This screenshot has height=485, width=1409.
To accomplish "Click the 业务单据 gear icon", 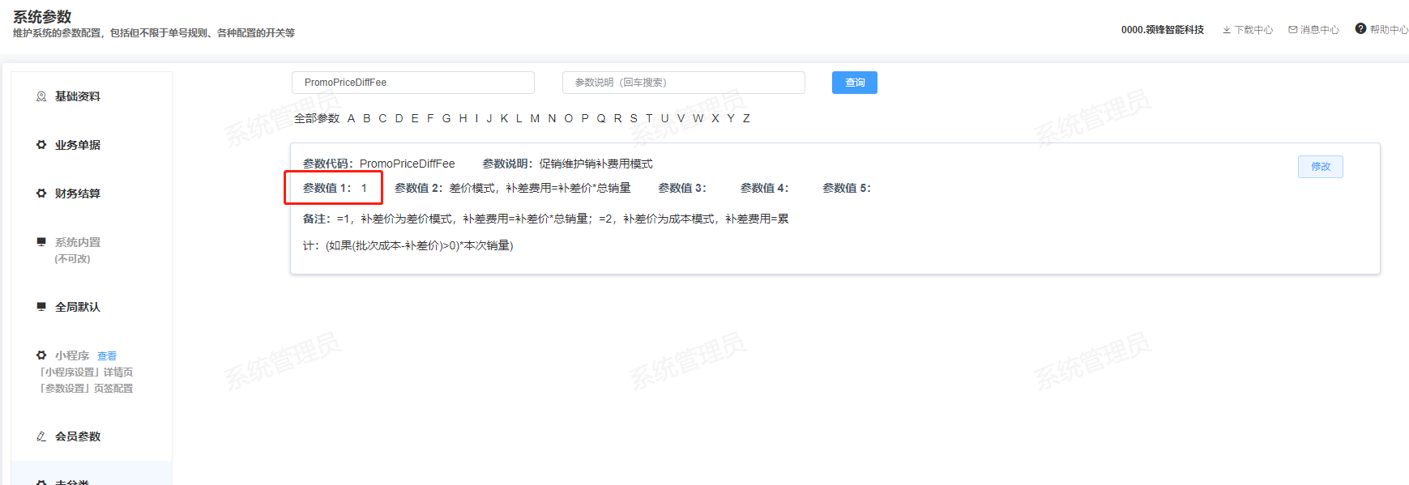I will click(x=41, y=145).
